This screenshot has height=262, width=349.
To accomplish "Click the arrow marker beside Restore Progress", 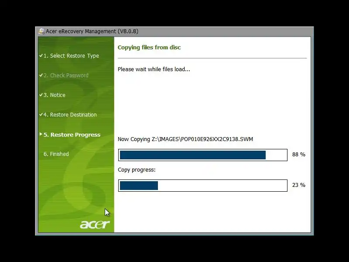I will [x=41, y=134].
